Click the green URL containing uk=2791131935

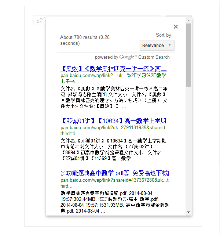click(115, 130)
